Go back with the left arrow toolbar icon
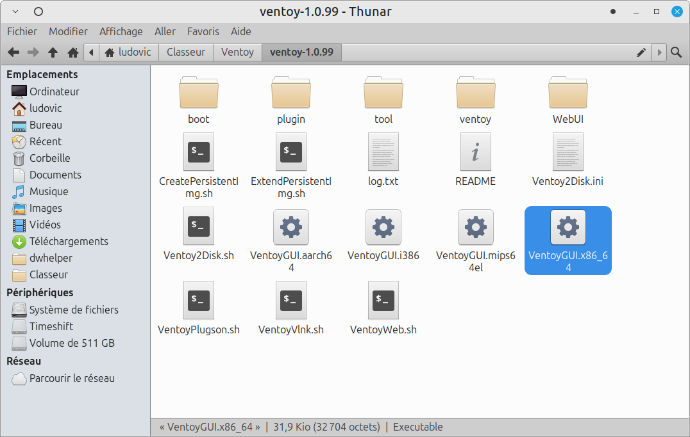Image resolution: width=690 pixels, height=437 pixels. (x=13, y=52)
